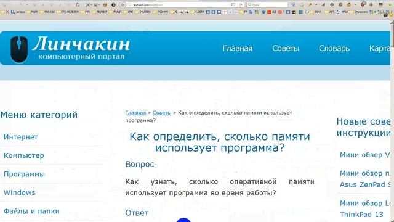394x222 pixels.
Task: Click the orange U extension icon
Action: click(105, 5)
